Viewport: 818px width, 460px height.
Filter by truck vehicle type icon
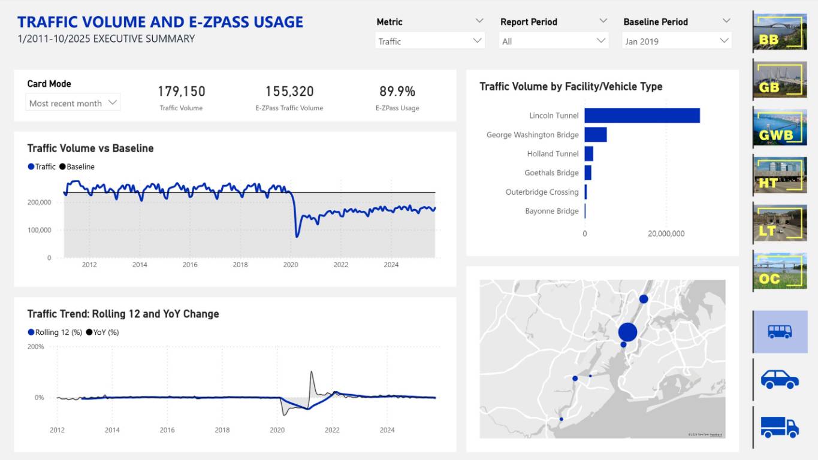pos(780,427)
